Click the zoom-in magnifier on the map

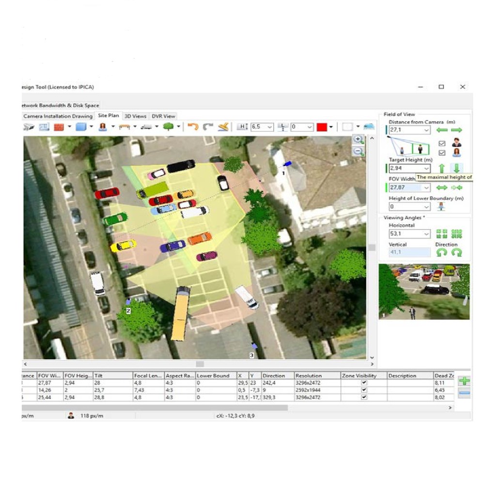pos(358,140)
